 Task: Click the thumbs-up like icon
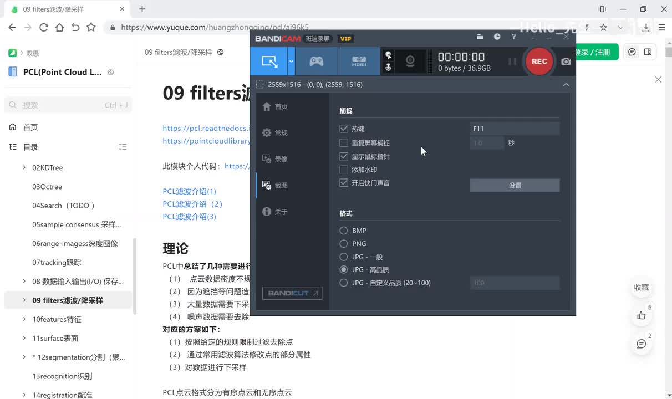642,315
